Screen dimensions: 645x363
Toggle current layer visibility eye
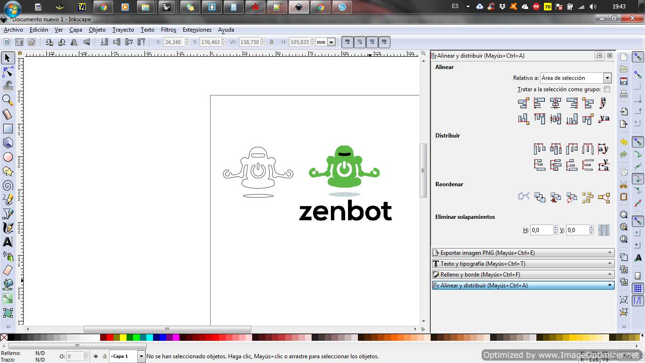pos(96,356)
